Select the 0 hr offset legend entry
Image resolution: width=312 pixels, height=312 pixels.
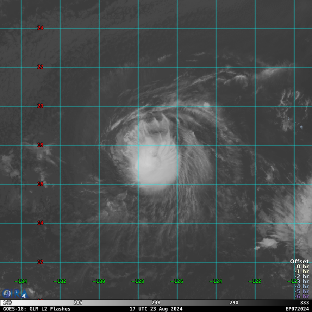click(x=303, y=267)
